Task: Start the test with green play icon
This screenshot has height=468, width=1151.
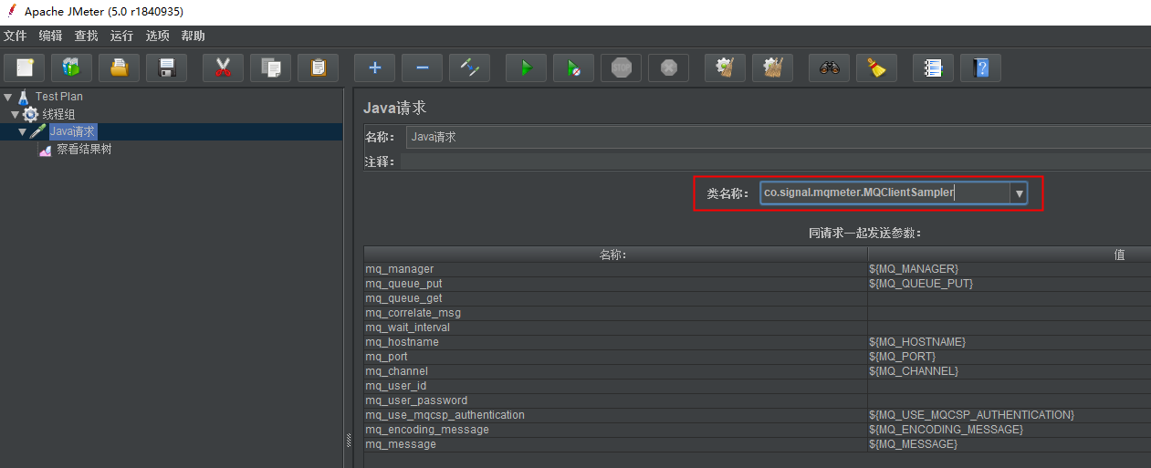Action: [x=526, y=68]
